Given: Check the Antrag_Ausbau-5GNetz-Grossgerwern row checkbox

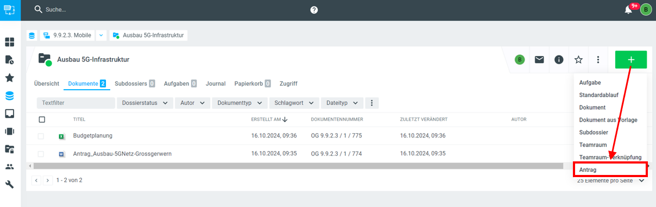Looking at the screenshot, I should coord(41,154).
